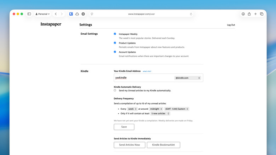Uncheck the Instapaper Weekly checkbox

[115, 34]
